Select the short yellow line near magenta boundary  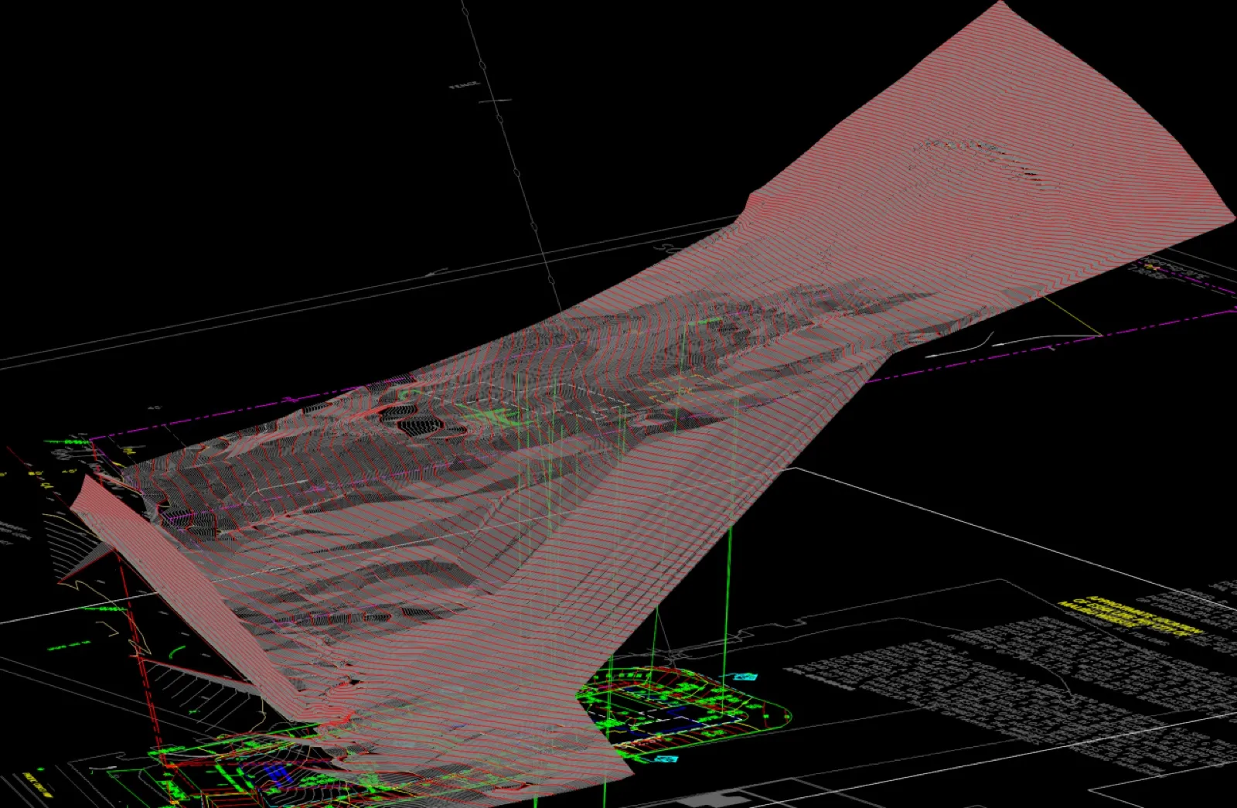point(1071,315)
